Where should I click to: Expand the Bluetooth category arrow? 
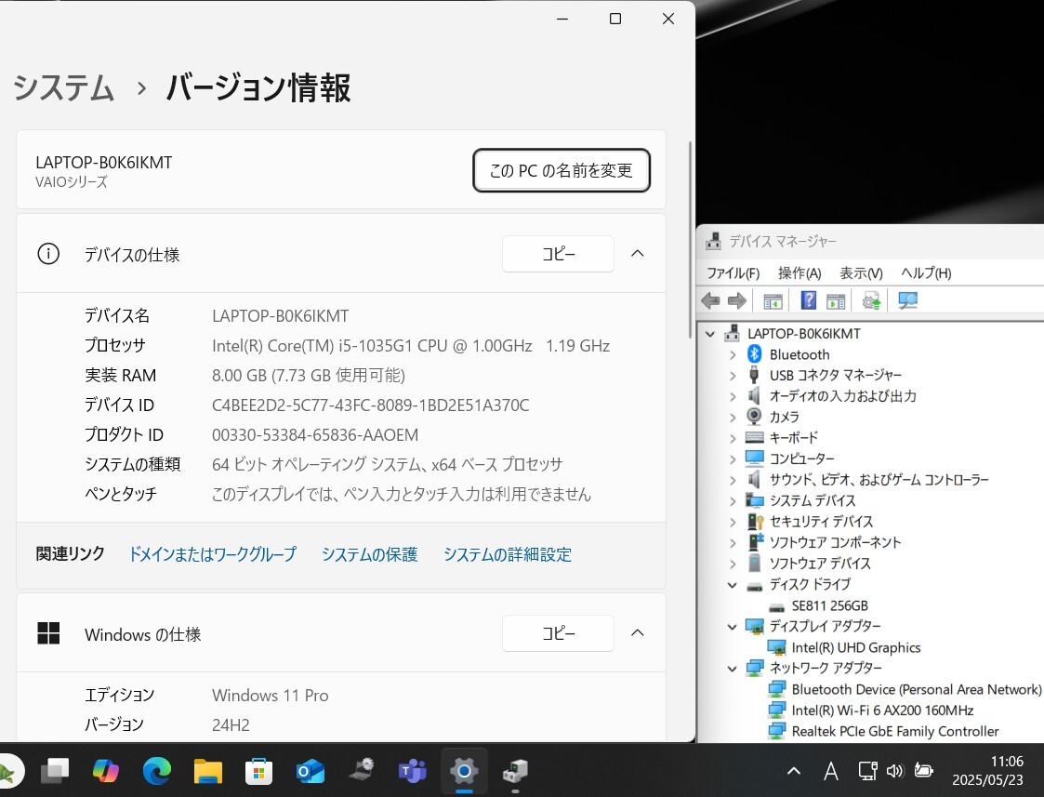[733, 355]
